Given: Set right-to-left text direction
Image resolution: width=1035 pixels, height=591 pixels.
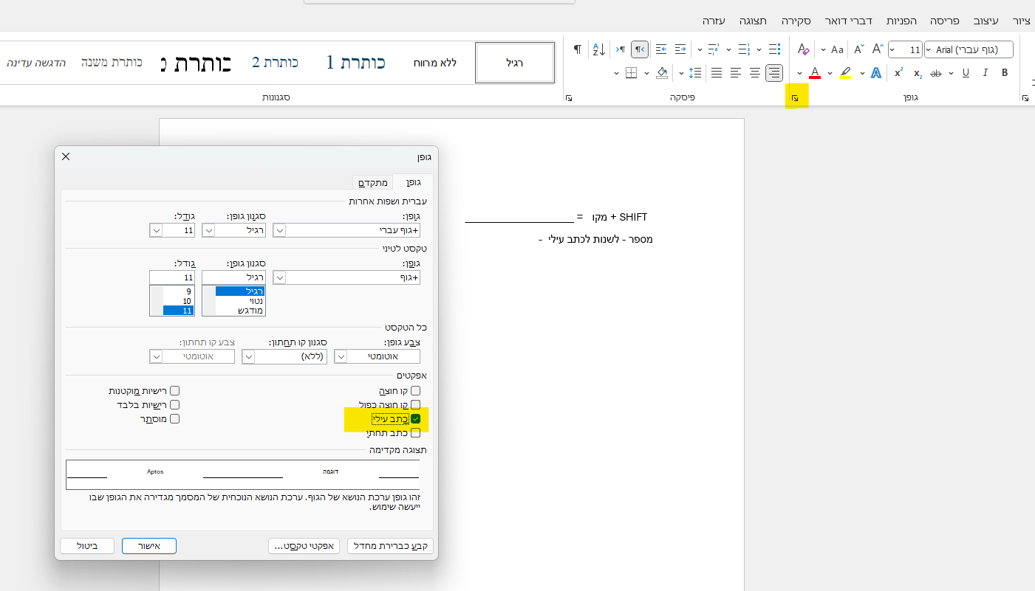Looking at the screenshot, I should click(x=640, y=49).
